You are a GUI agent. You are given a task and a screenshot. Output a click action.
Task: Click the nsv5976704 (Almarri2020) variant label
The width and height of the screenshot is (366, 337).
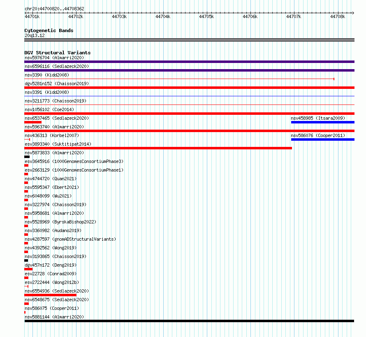54,58
